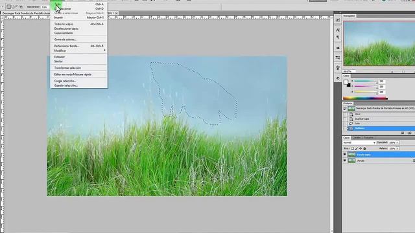The image size is (415, 233).
Task: Hide the Fondo layer
Action: [345, 161]
